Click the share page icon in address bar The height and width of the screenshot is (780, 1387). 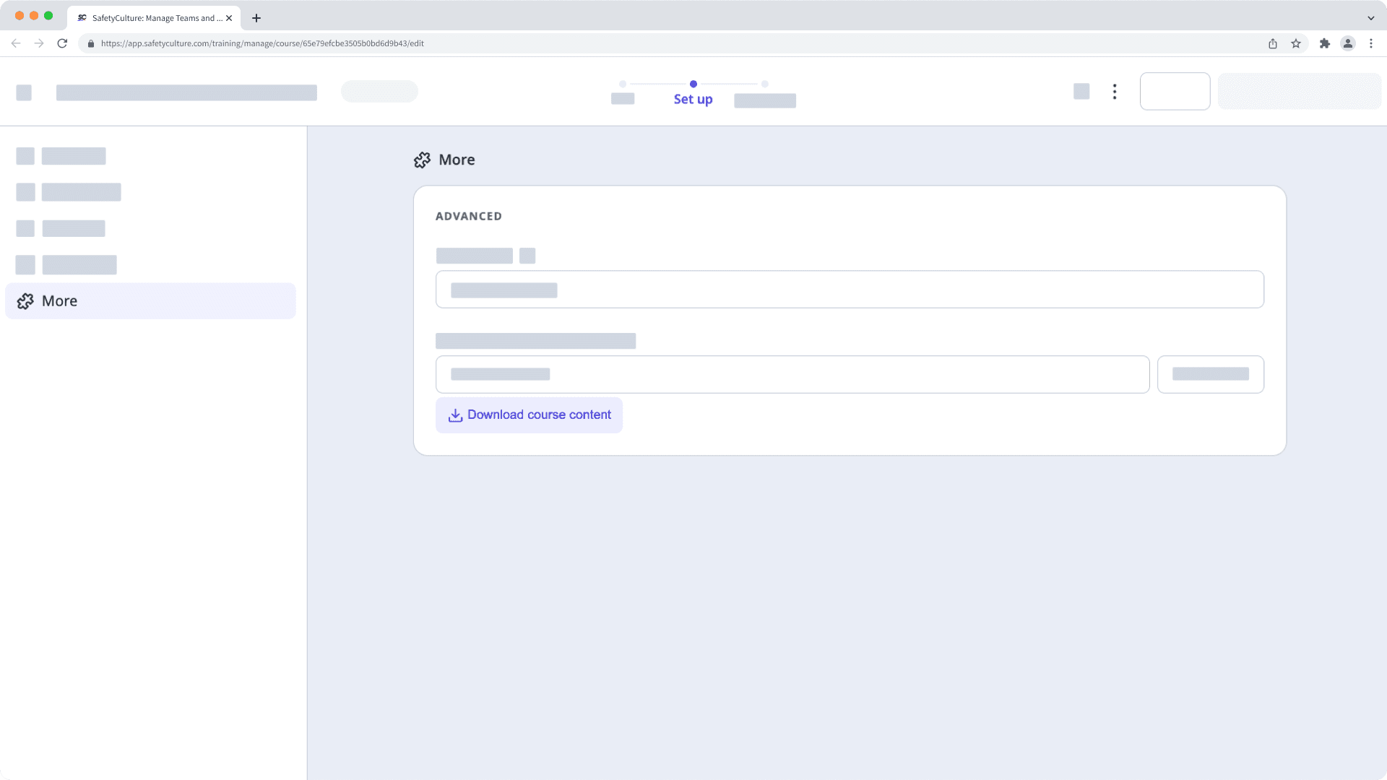1273,43
